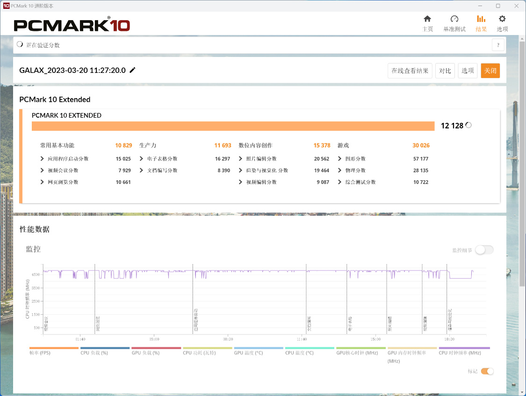Select the 结果 results bar chart icon
The width and height of the screenshot is (526, 396).
point(481,19)
